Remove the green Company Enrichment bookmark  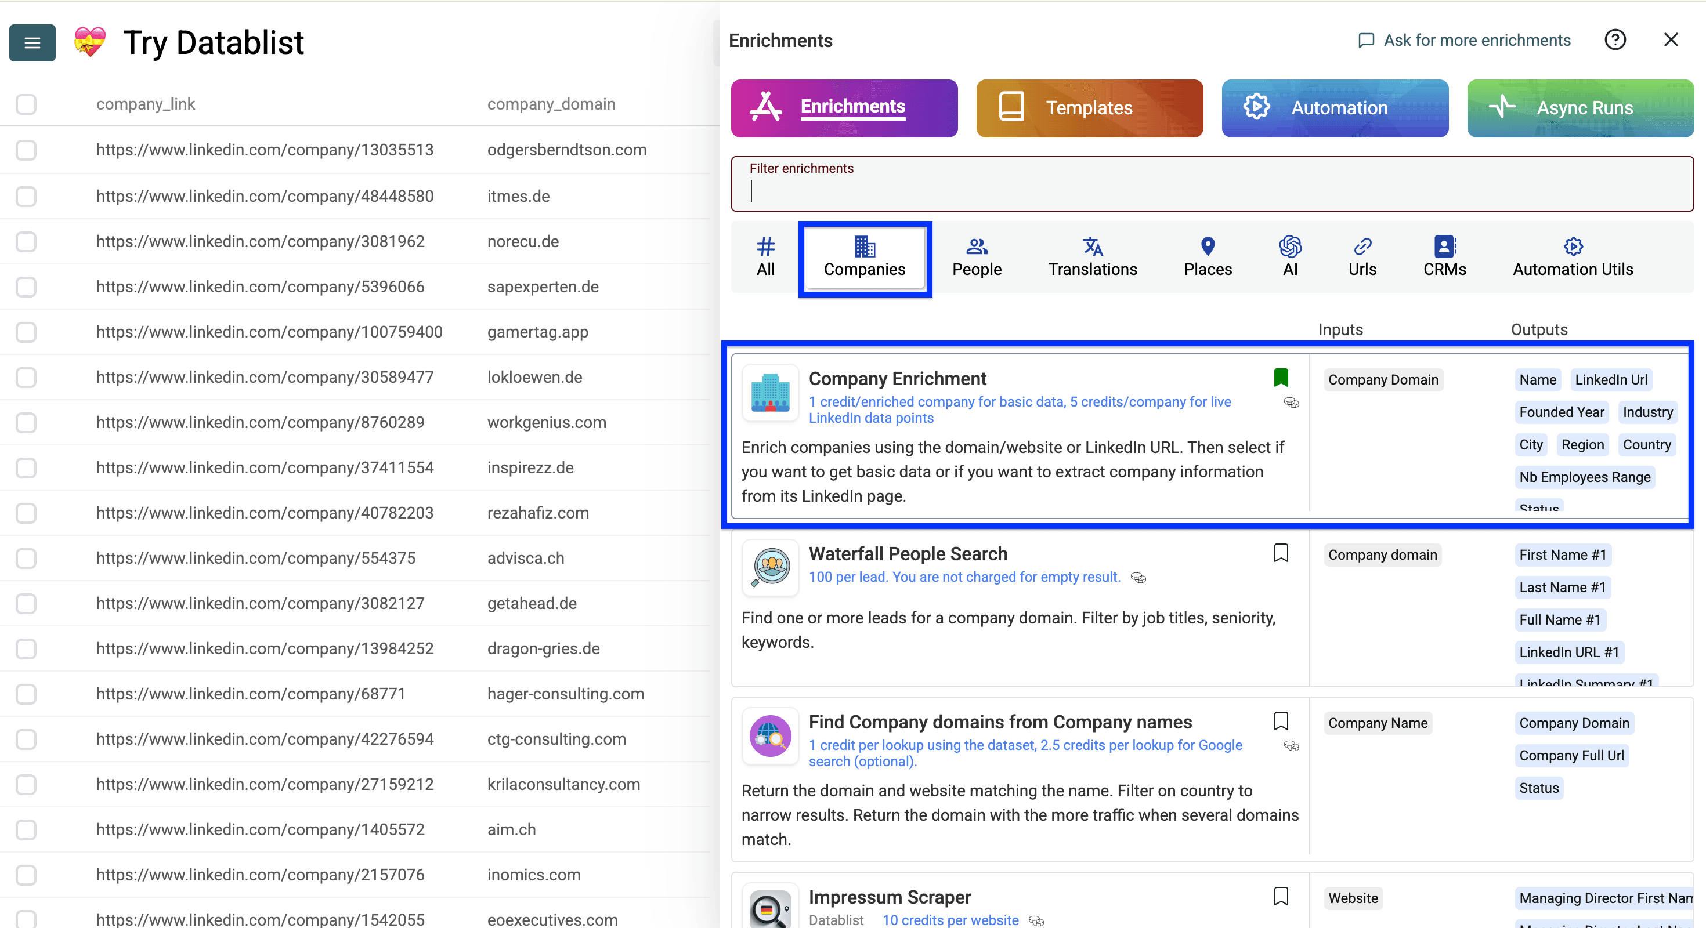tap(1281, 377)
